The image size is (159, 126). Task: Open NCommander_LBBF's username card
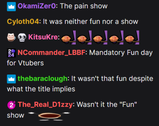click(51, 53)
